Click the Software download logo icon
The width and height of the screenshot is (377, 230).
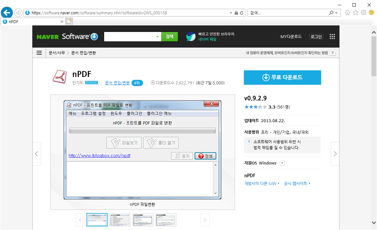(94, 36)
